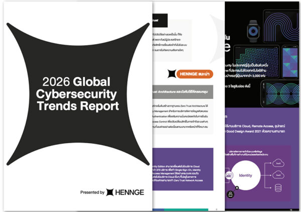Viewport: 301px width, 212px height.
Task: Click the small X mark on Identity circle
Action: (237, 187)
